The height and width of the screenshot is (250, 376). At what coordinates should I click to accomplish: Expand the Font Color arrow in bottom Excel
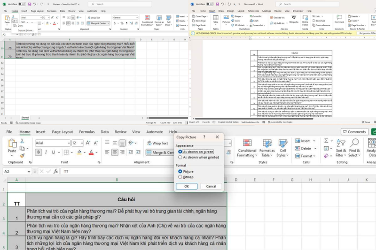tap(97, 152)
